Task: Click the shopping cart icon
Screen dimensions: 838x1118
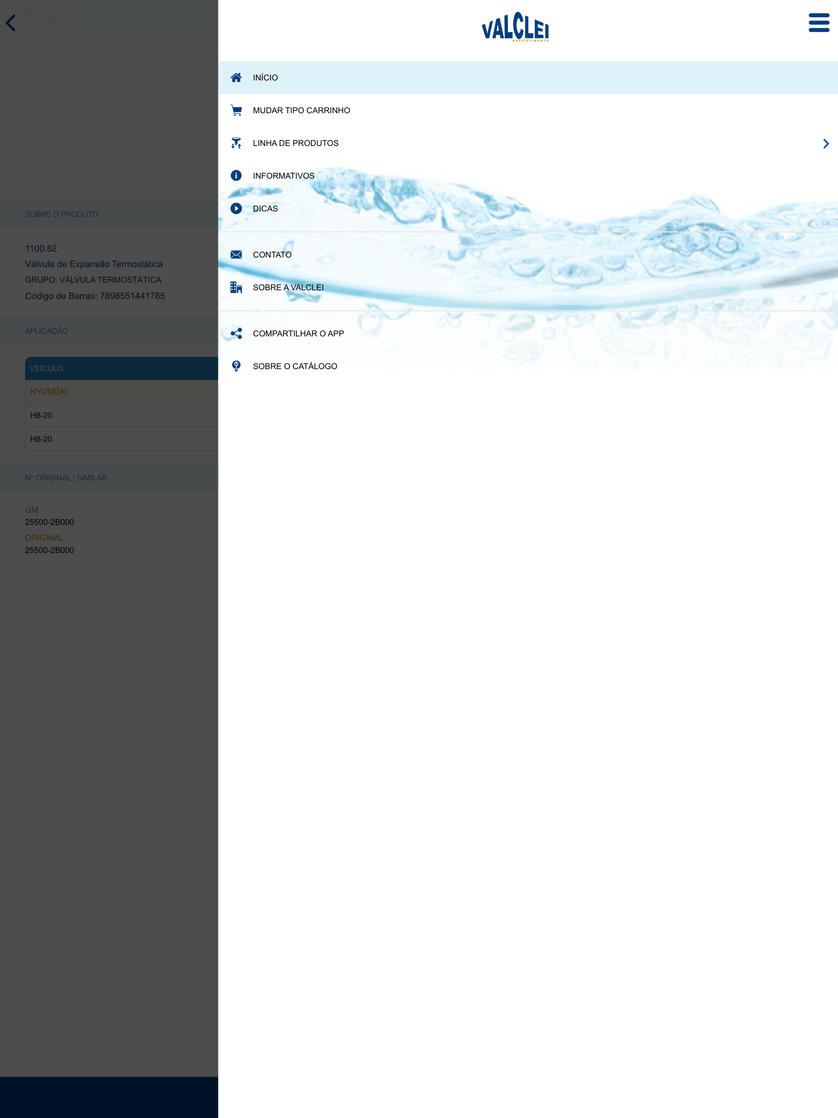Action: pos(236,110)
